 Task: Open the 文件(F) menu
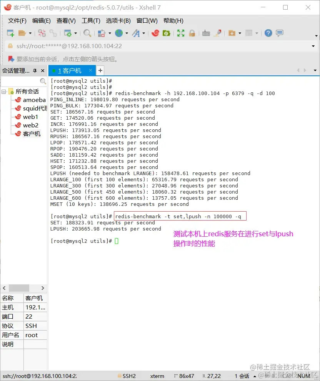click(17, 21)
